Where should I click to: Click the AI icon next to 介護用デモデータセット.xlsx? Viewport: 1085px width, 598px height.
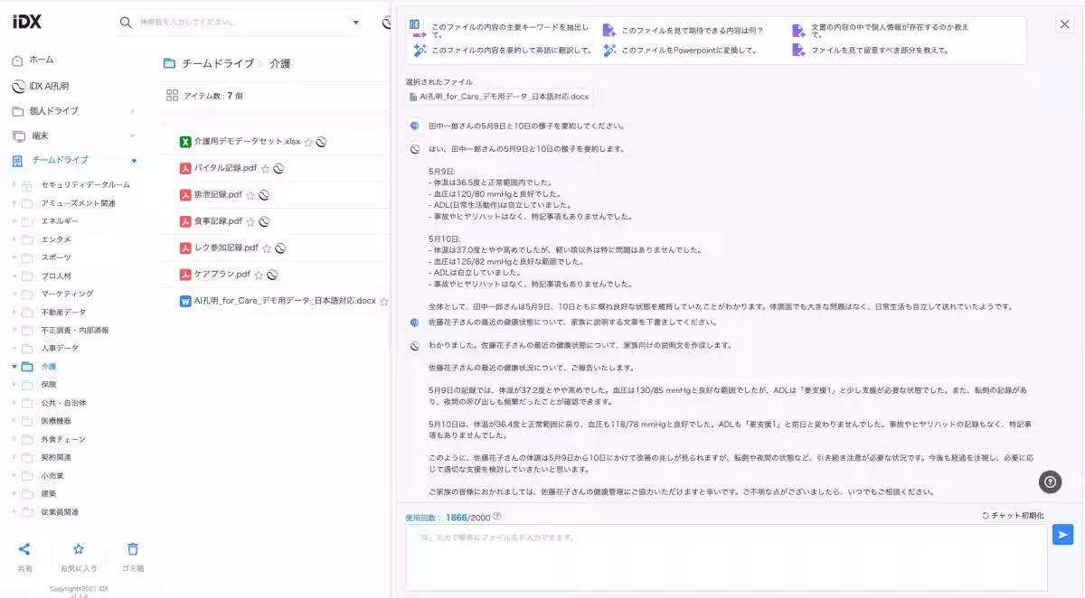321,142
